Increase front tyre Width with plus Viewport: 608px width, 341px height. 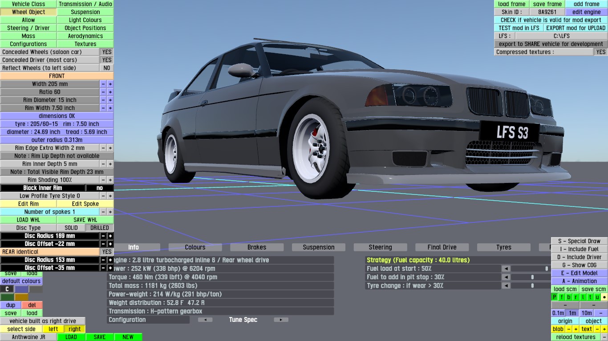[110, 84]
